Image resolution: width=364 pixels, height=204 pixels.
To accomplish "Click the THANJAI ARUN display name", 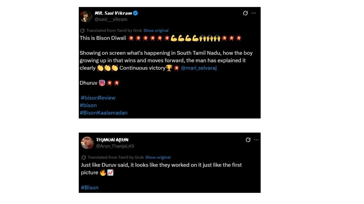I will [x=112, y=140].
